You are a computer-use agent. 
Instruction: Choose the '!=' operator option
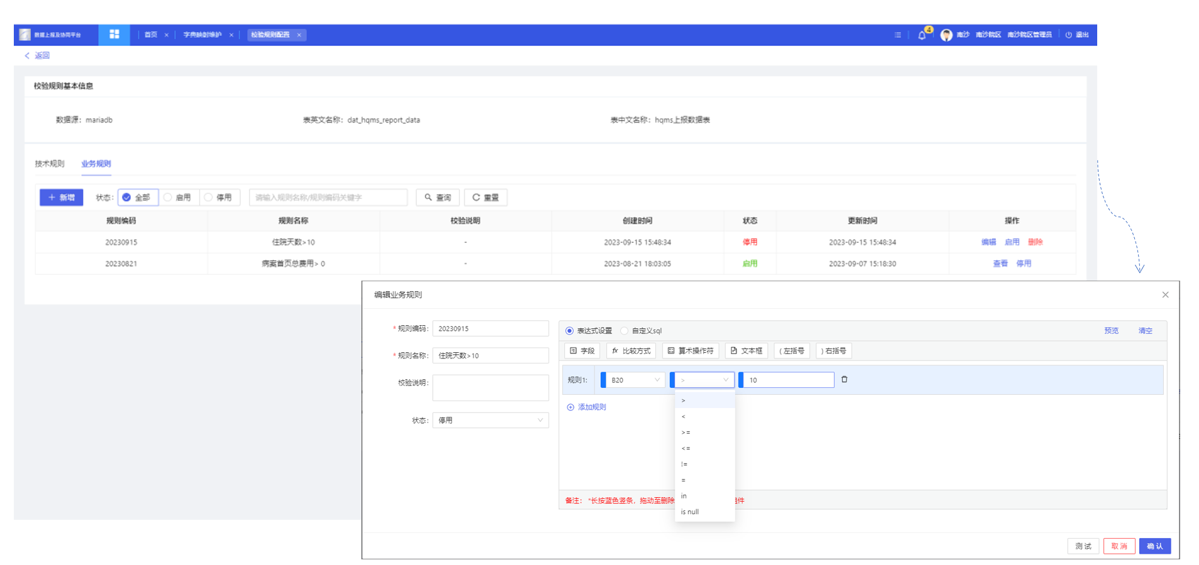click(704, 465)
